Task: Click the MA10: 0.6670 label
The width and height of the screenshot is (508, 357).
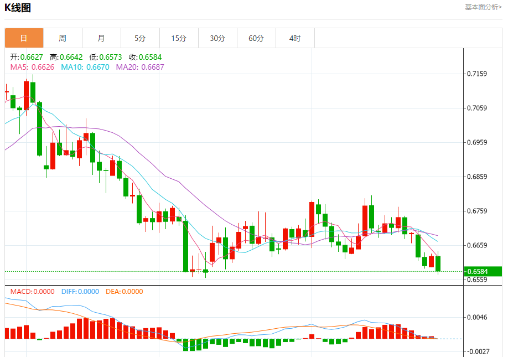Action: point(85,67)
